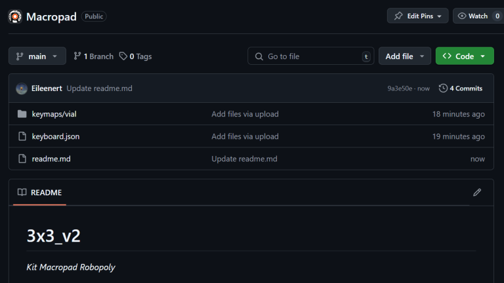Click the Macropad repository avatar icon
This screenshot has width=504, height=283.
coord(14,16)
